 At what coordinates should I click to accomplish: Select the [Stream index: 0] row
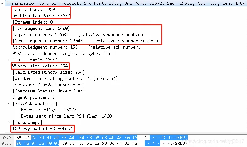point(34,22)
